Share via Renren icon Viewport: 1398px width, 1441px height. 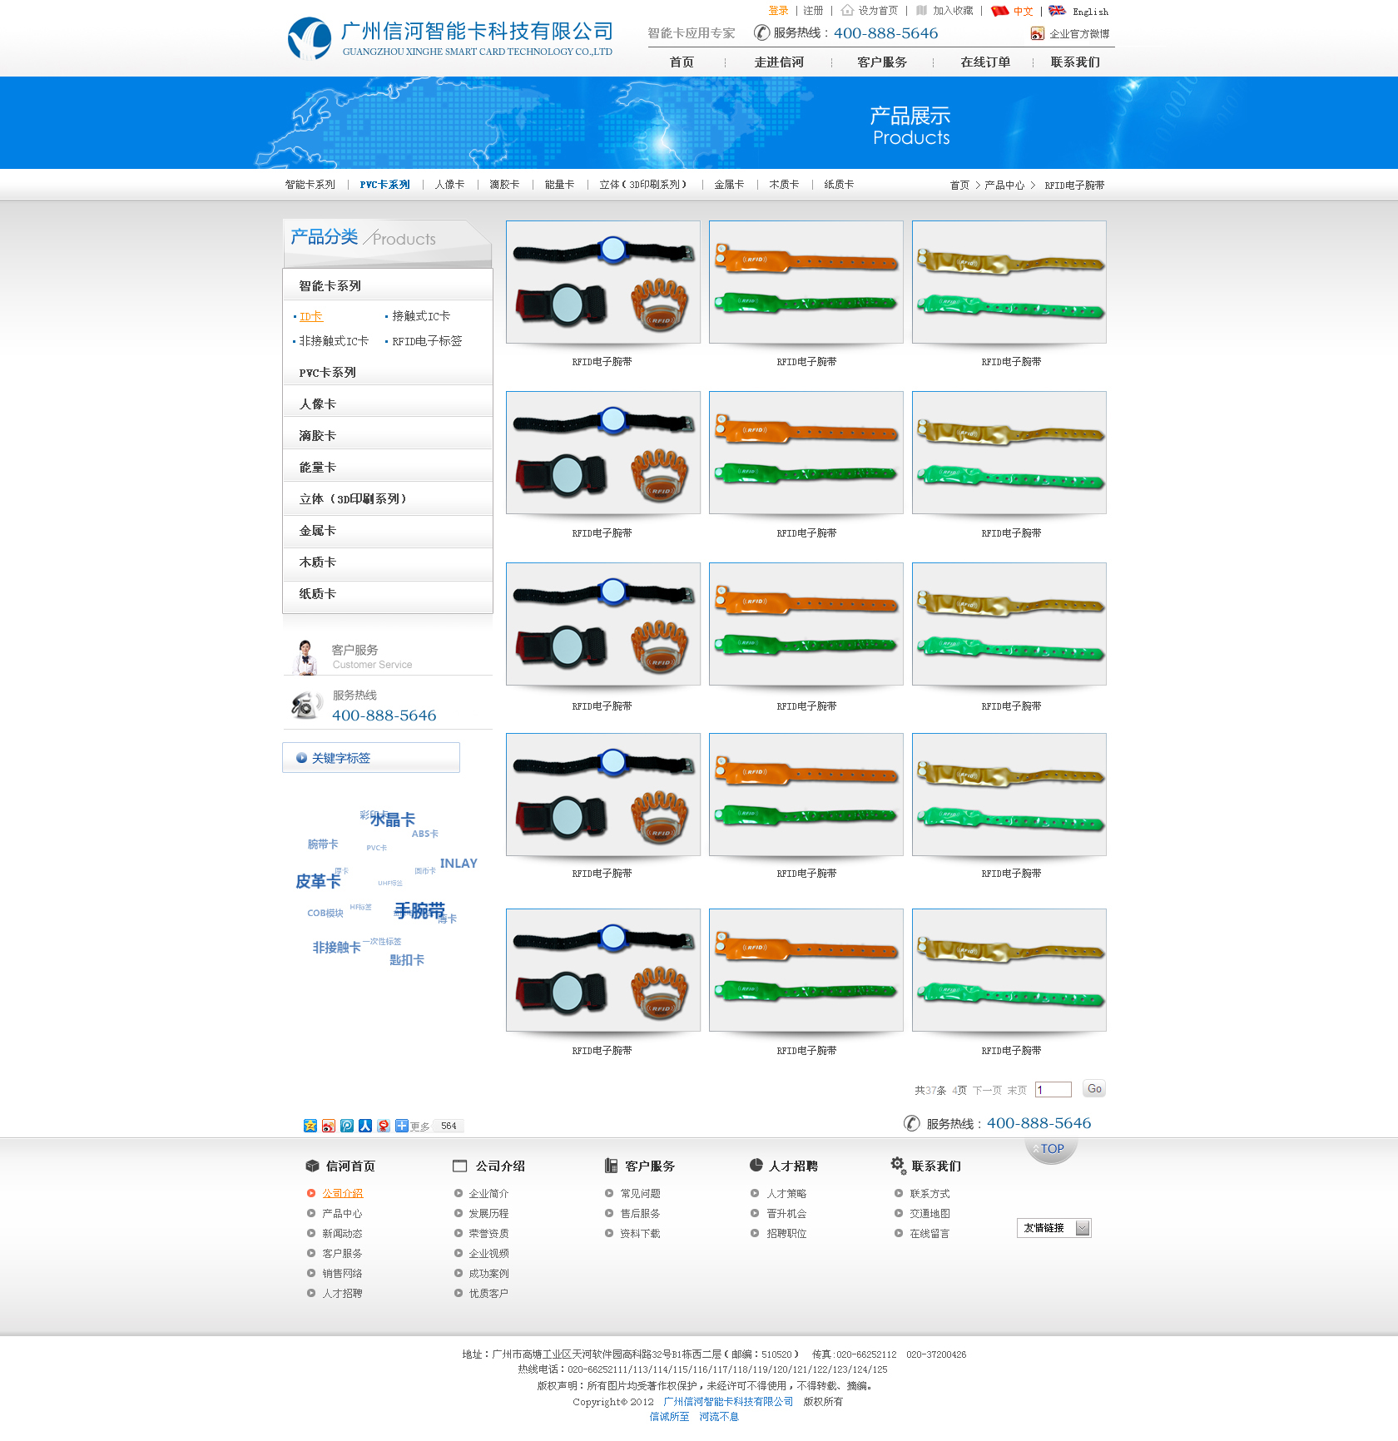tap(365, 1126)
